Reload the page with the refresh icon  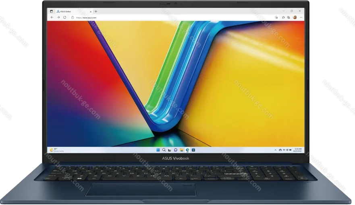point(65,17)
